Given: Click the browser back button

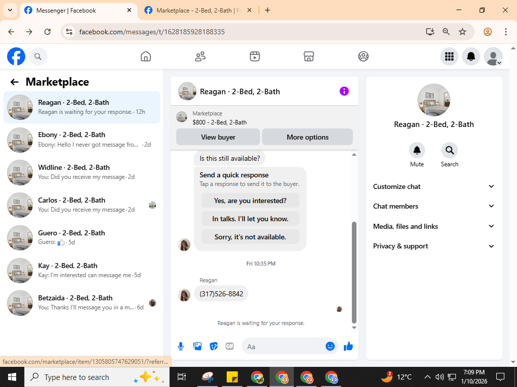Looking at the screenshot, I should [12, 32].
